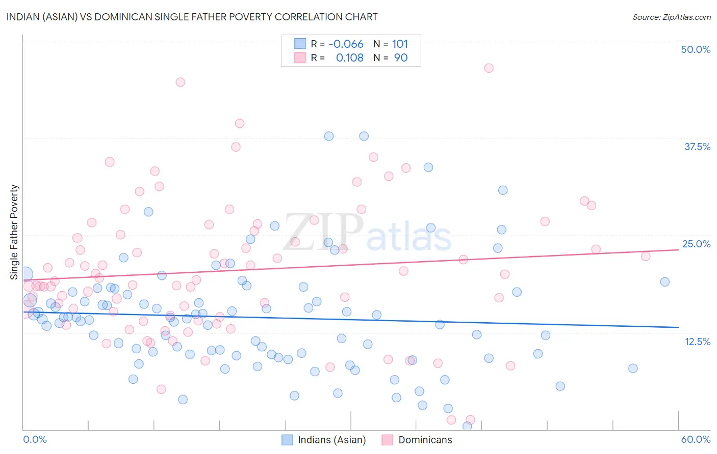The image size is (717, 454).
Task: Click the 0.0% x-axis label
Action: point(35,439)
